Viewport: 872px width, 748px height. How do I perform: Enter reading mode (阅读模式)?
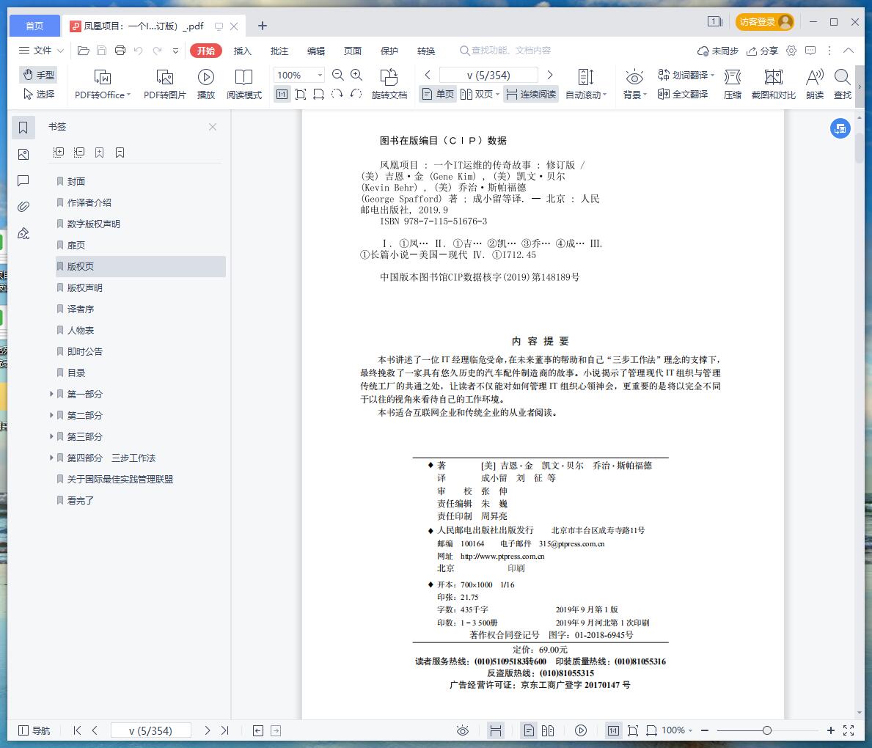click(244, 84)
